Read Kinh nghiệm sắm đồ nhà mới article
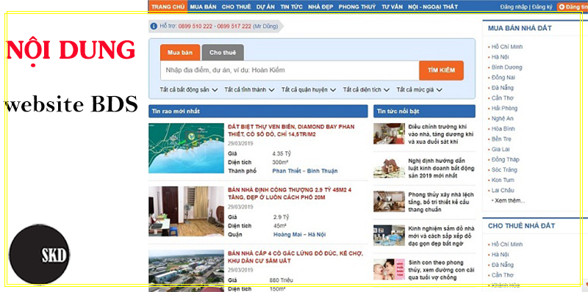Screen dimensions: 588x292 click(x=442, y=236)
